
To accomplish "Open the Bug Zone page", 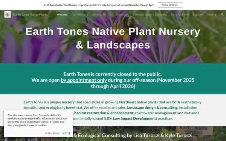I will 198,15.
